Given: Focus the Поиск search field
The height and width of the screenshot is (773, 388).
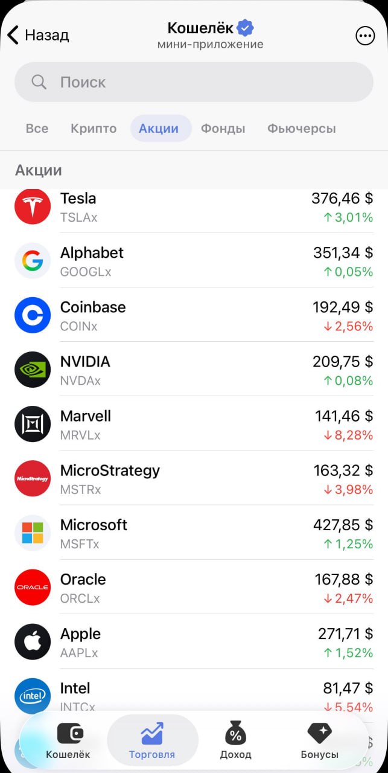Looking at the screenshot, I should point(194,82).
